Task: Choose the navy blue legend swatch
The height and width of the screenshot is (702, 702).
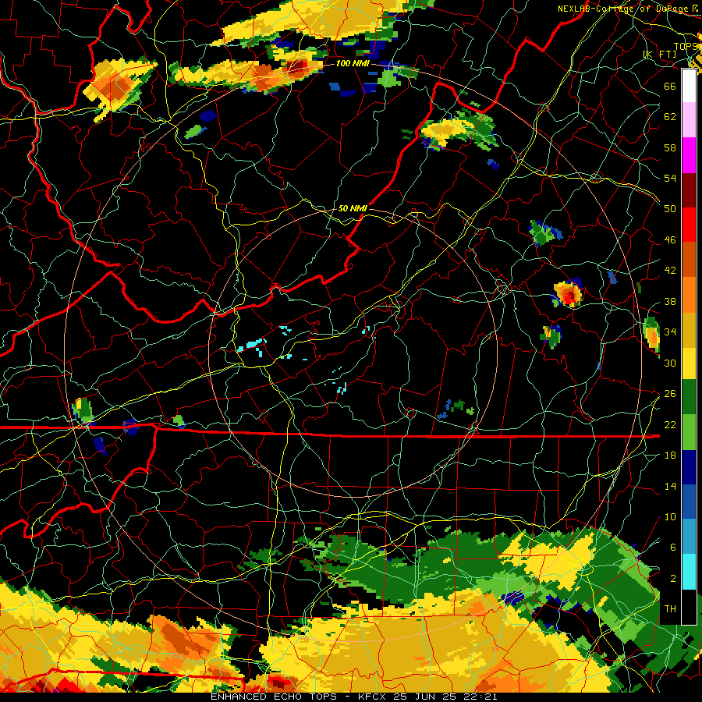Action: 689,466
